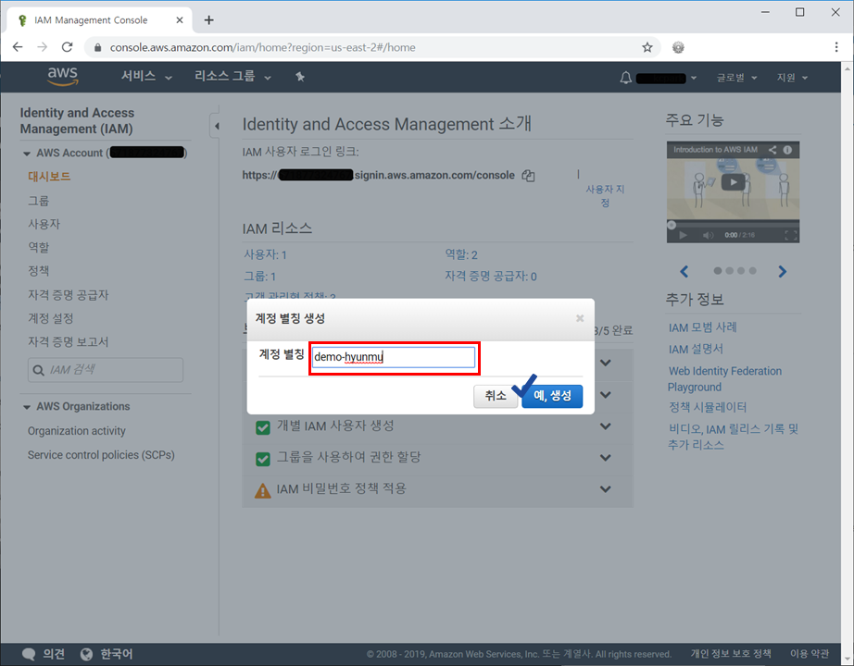Open the Web Identity Federation Playground link
Image resolution: width=854 pixels, height=666 pixels.
click(724, 379)
